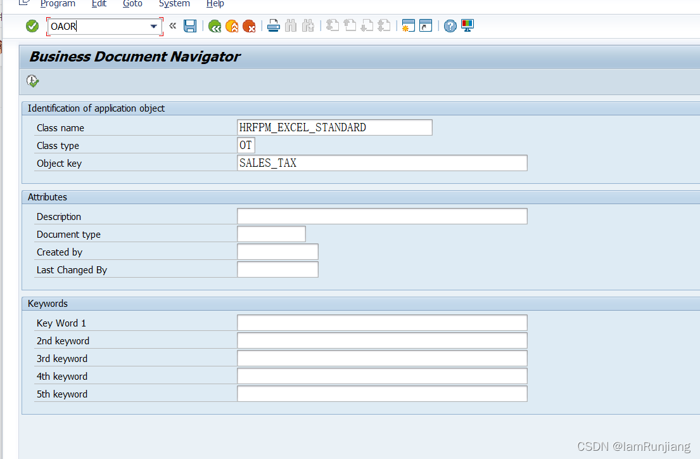Open the System menu
Image resolution: width=700 pixels, height=459 pixels.
pyautogui.click(x=175, y=4)
